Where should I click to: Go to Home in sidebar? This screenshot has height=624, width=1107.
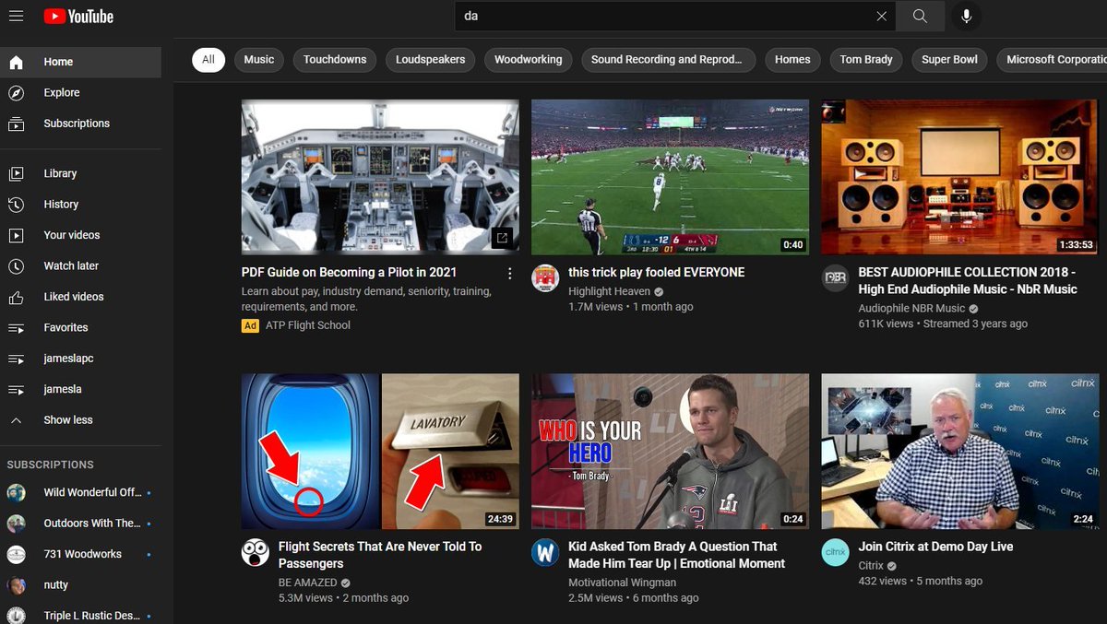tap(80, 62)
